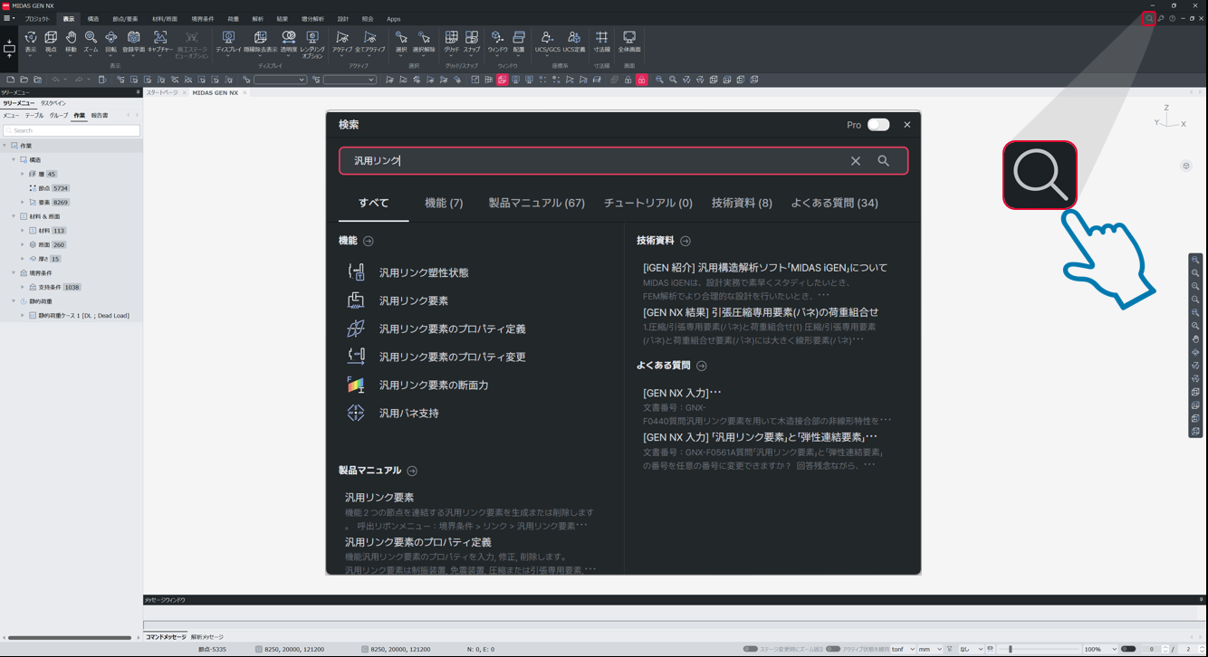1208x657 pixels.
Task: Click search magnifier icon in title bar
Action: coord(1149,18)
